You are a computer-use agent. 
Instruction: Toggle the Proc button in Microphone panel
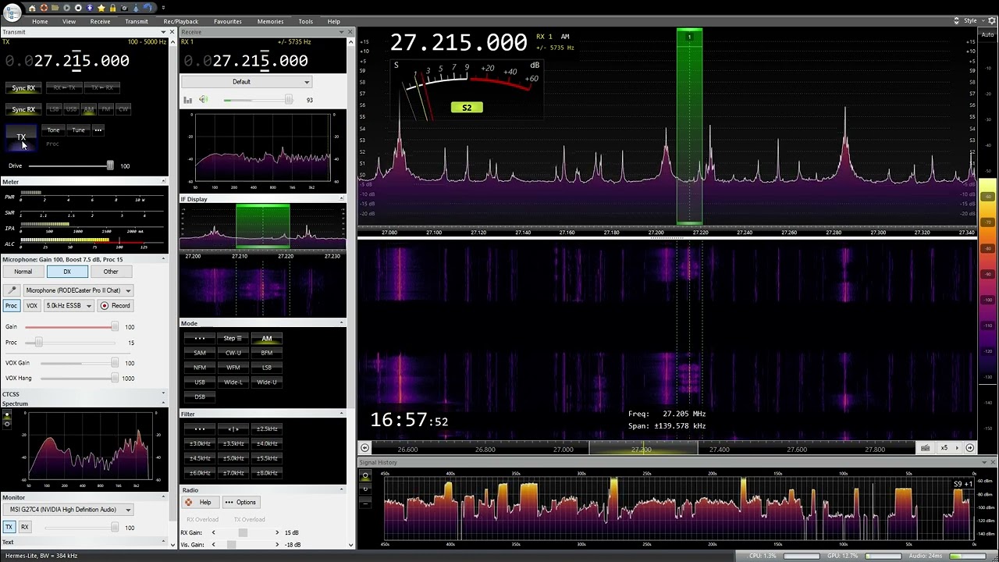(11, 306)
